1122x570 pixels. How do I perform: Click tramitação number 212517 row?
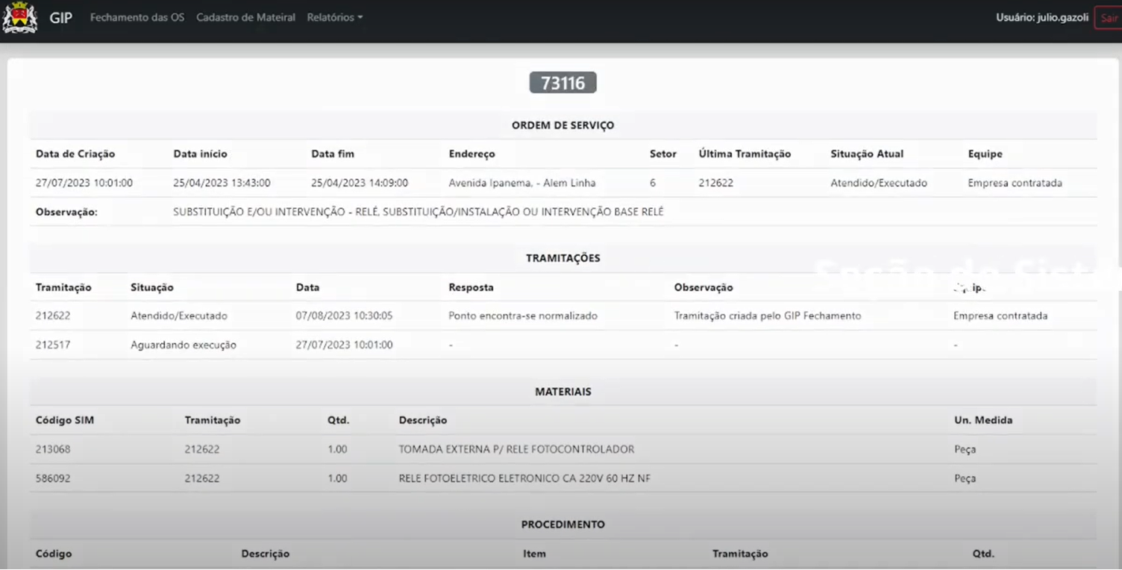tap(563, 345)
